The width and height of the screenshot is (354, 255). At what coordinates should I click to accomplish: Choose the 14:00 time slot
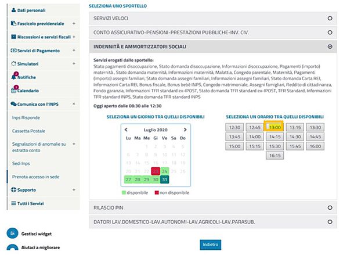click(x=255, y=137)
